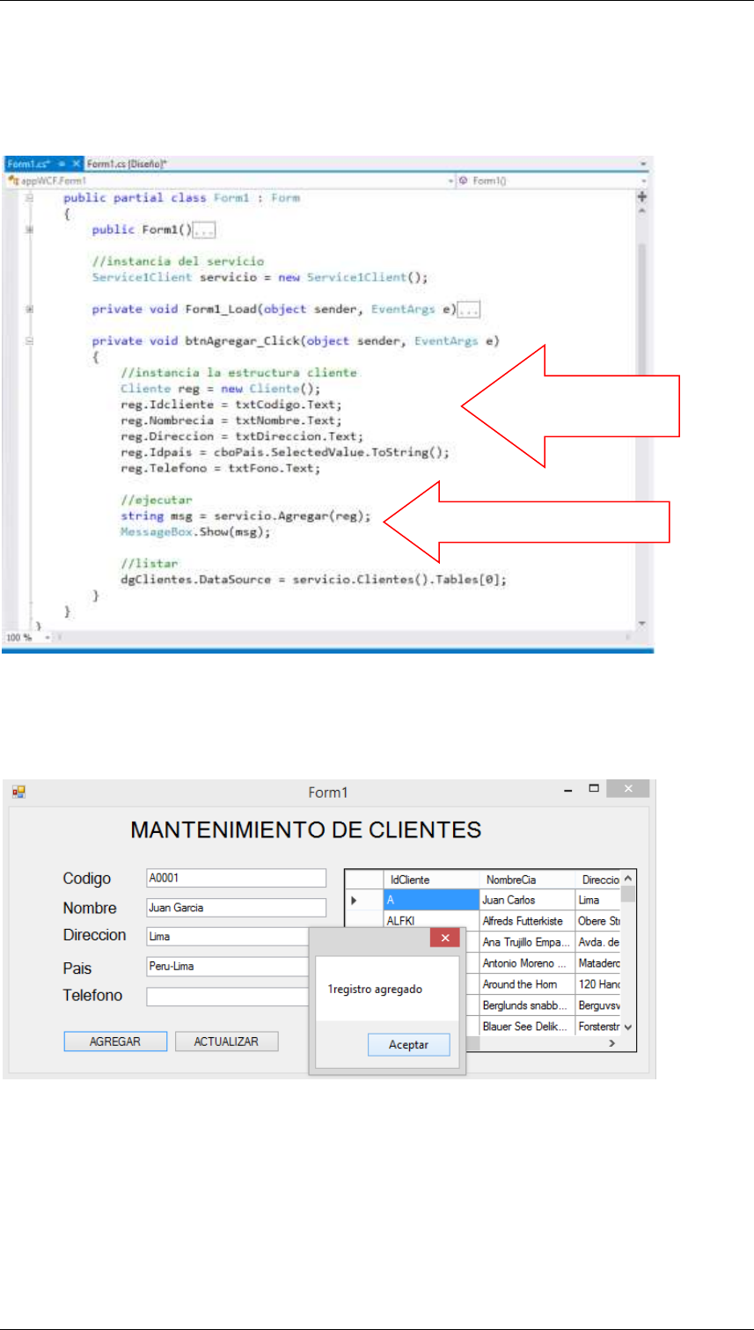Select the 'Around the Horn' cell

coord(527,984)
